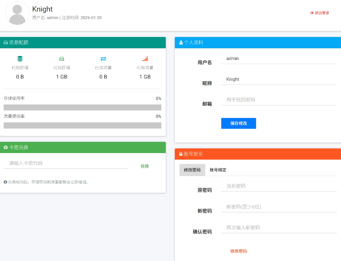This screenshot has width=341, height=261.
Task: Log out using 退出登录 link
Action: pyautogui.click(x=320, y=13)
